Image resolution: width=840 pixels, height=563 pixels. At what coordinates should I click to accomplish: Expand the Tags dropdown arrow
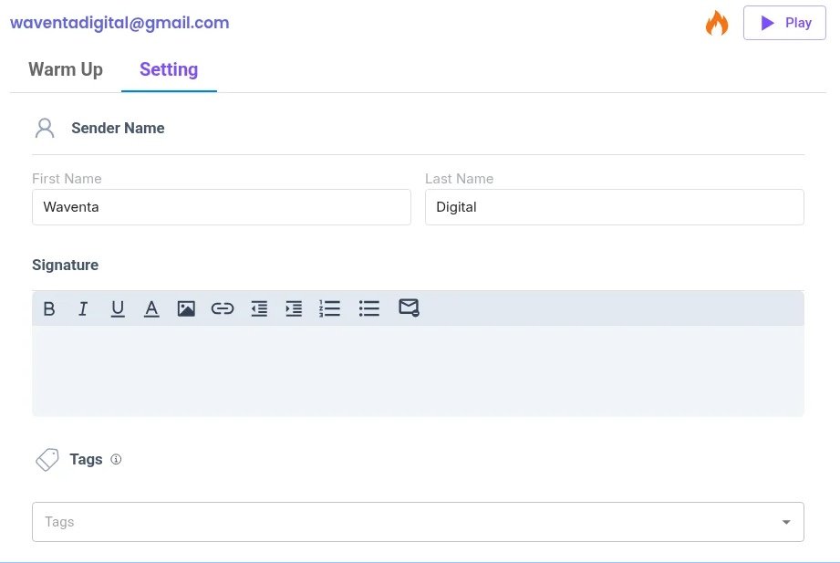[786, 522]
